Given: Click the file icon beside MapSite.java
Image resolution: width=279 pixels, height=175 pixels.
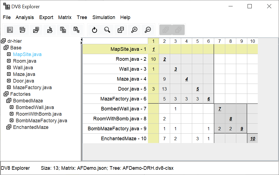Looking at the screenshot, I should [x=9, y=54].
